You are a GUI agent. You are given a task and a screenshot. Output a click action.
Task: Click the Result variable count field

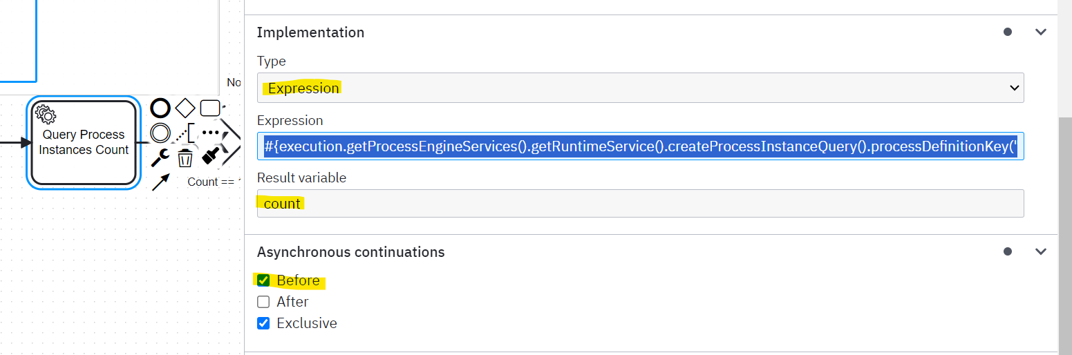tap(640, 204)
